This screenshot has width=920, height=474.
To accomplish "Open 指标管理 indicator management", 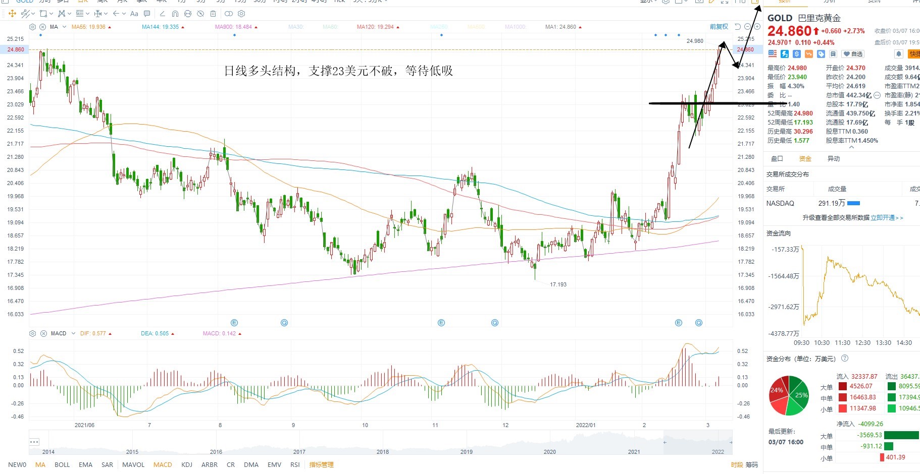I will 321,465.
